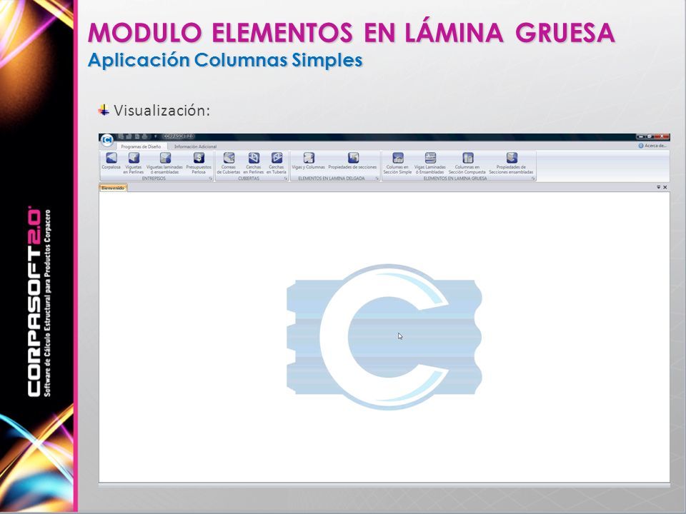The width and height of the screenshot is (686, 514).
Task: Open Viguetas laminadas ó ensambladas
Action: [164, 163]
